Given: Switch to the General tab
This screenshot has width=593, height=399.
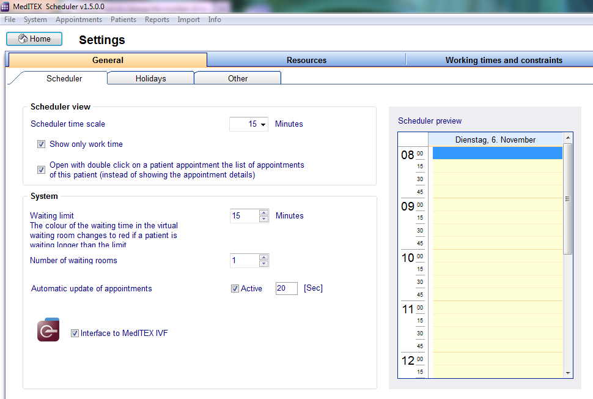Looking at the screenshot, I should coord(108,60).
